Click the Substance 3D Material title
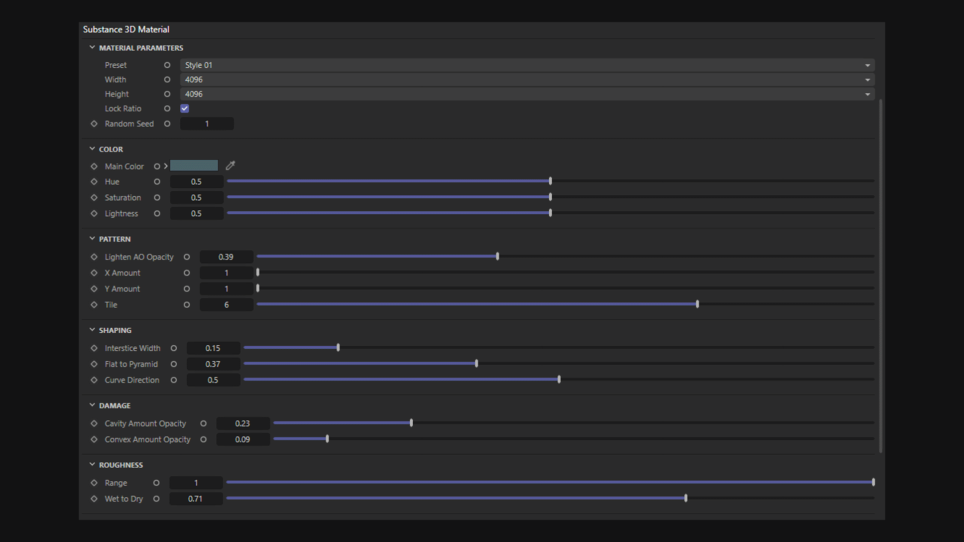This screenshot has height=542, width=964. pyautogui.click(x=126, y=30)
